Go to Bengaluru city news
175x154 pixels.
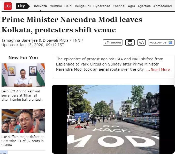coord(83,6)
